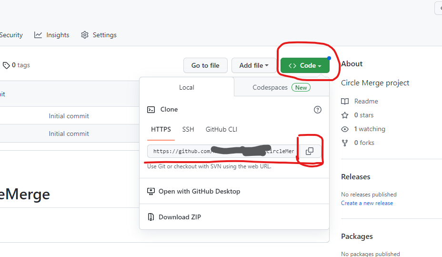Image resolution: width=442 pixels, height=257 pixels.
Task: Open the Readme link in About
Action: click(360, 101)
